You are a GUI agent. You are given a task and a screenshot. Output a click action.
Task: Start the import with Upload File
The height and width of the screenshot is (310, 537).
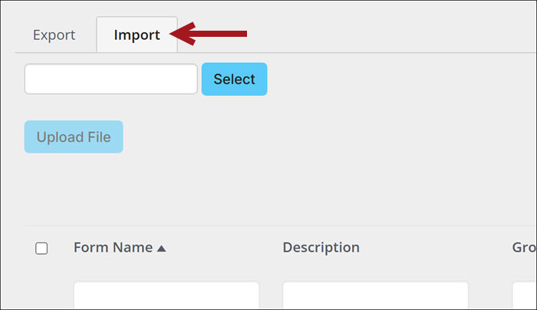(x=74, y=137)
